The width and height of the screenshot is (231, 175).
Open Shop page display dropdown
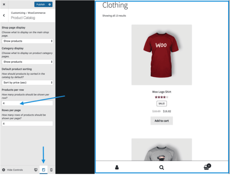(27, 41)
